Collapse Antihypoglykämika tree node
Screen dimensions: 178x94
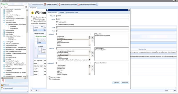point(4,23)
